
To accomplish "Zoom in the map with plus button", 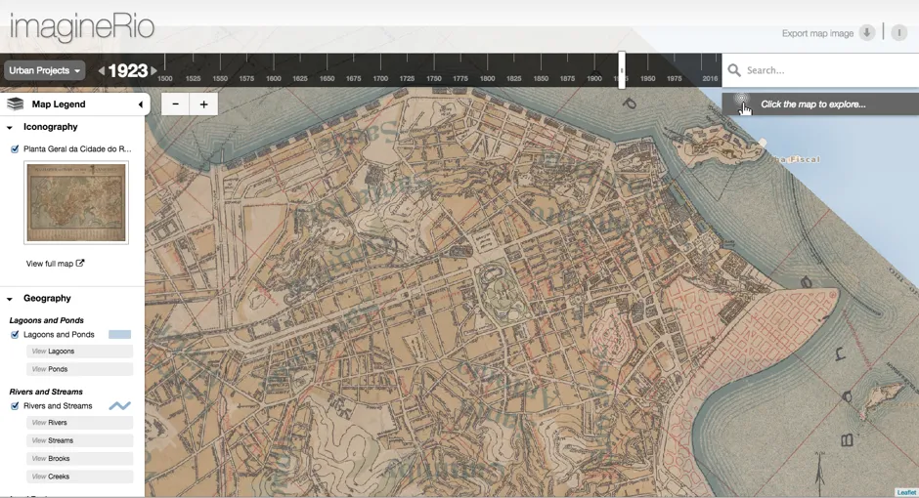I will pyautogui.click(x=203, y=104).
